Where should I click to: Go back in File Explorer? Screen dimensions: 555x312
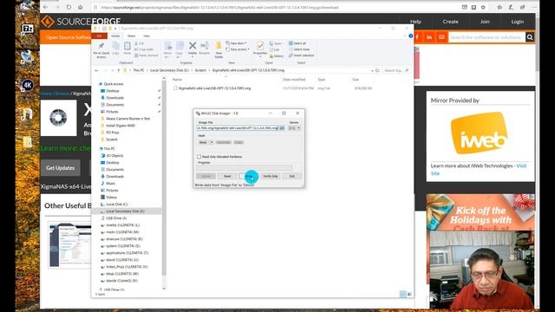[x=97, y=70]
